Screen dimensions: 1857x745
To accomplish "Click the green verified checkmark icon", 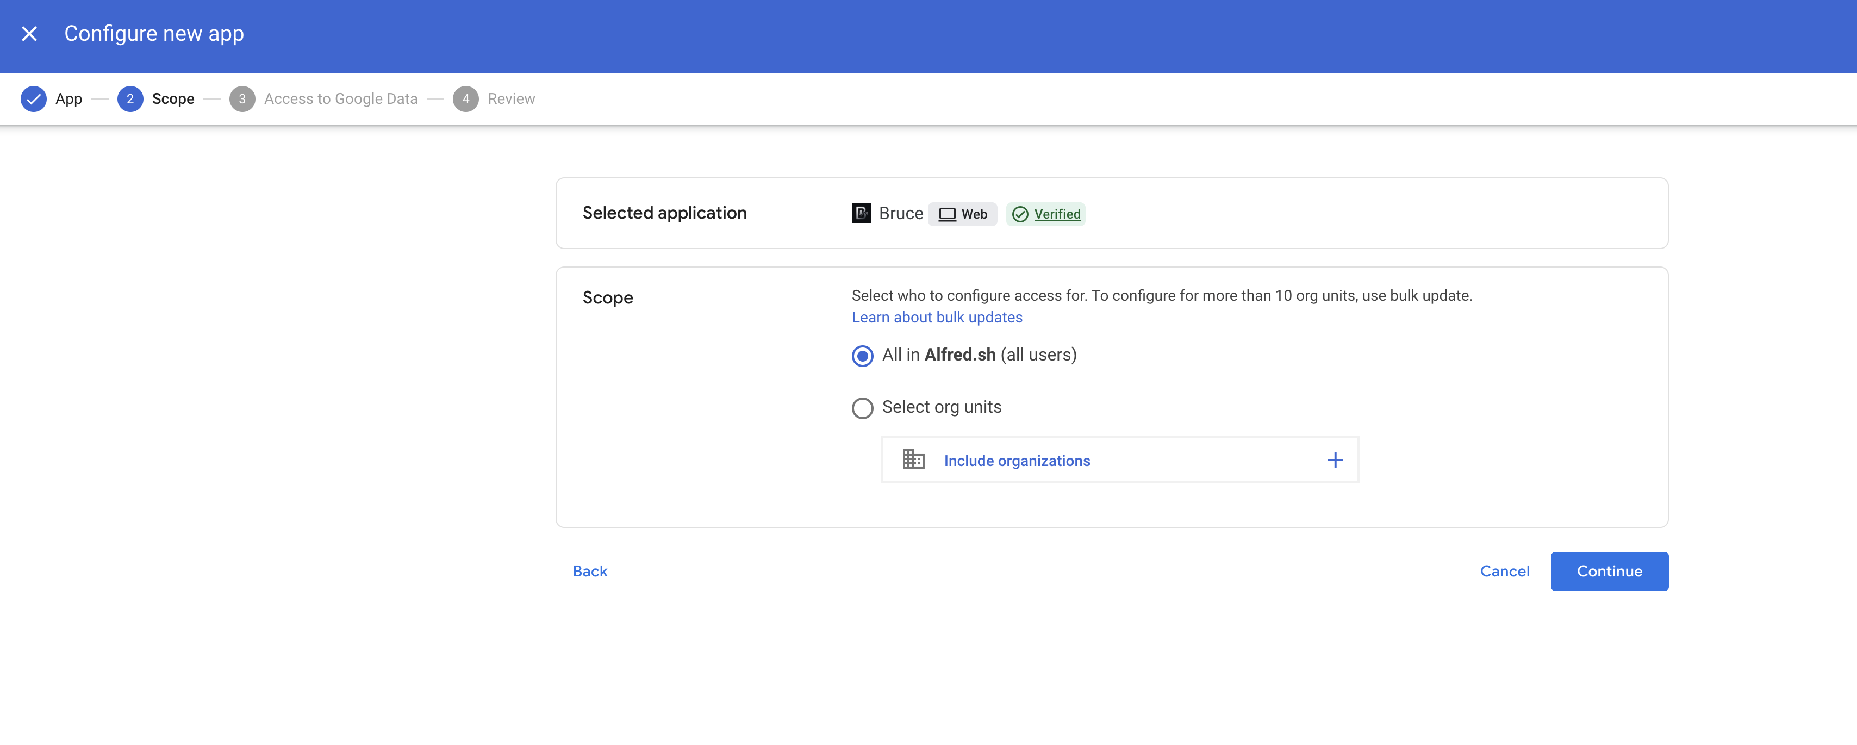I will pos(1020,214).
